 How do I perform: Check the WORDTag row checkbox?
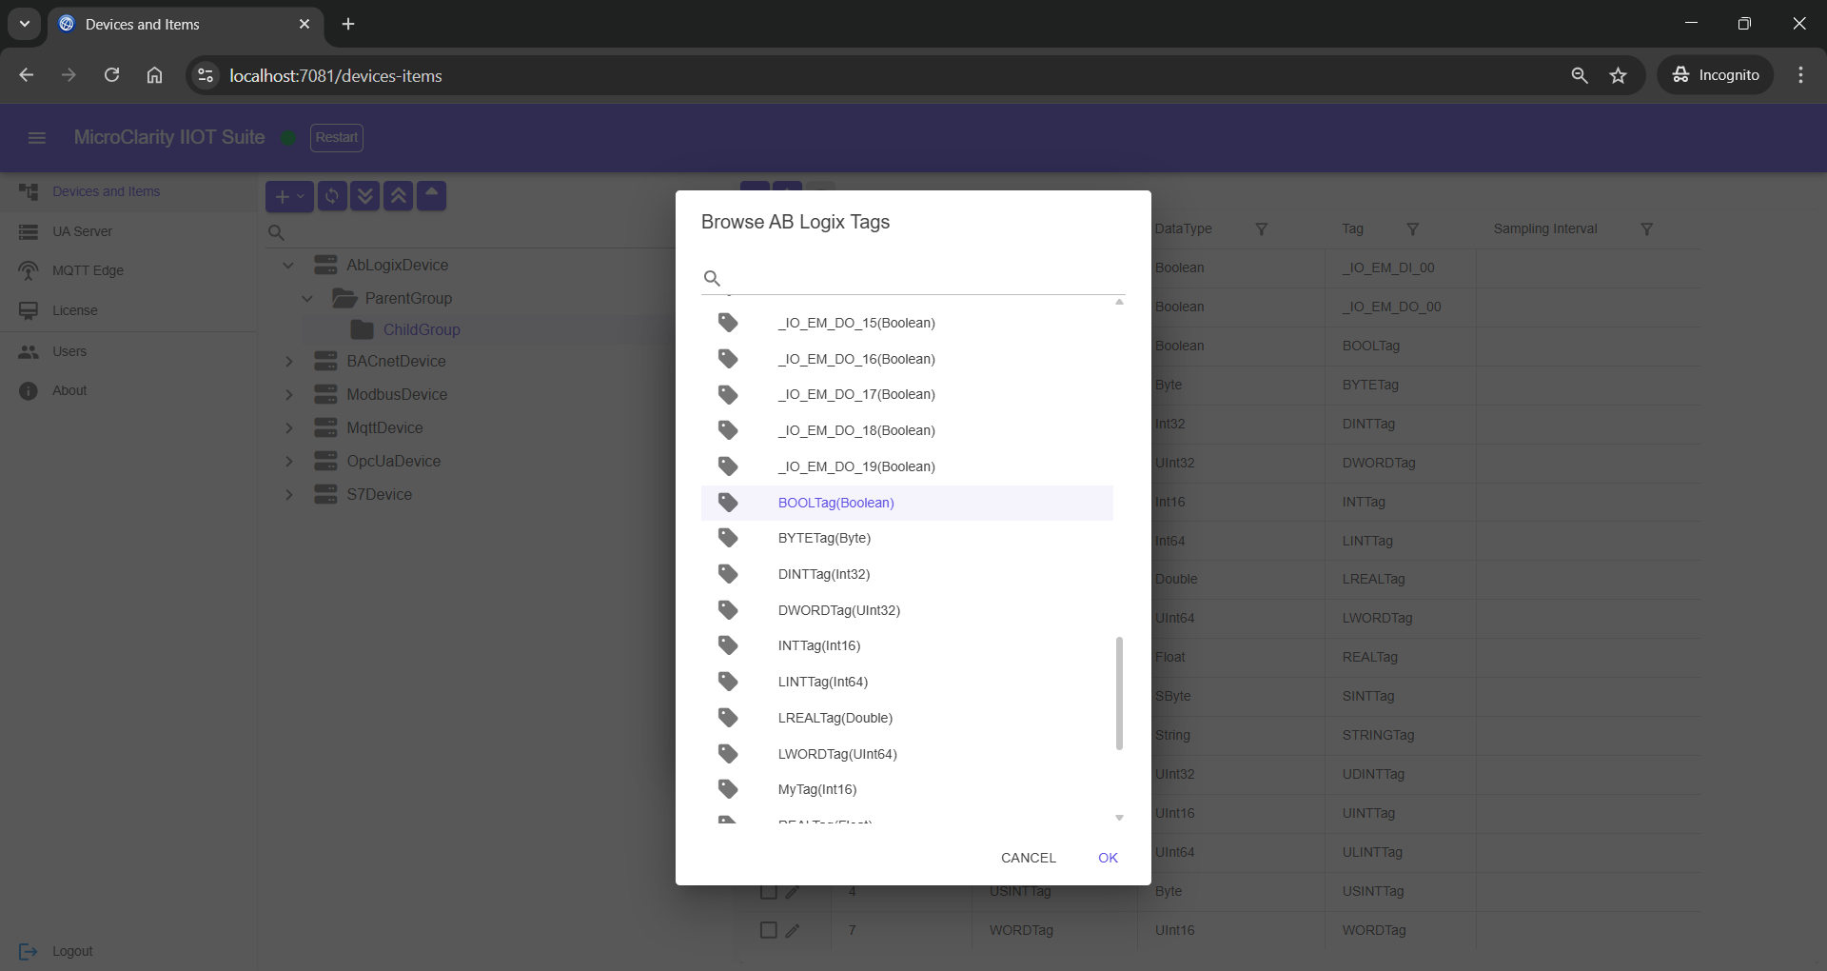pos(769,930)
